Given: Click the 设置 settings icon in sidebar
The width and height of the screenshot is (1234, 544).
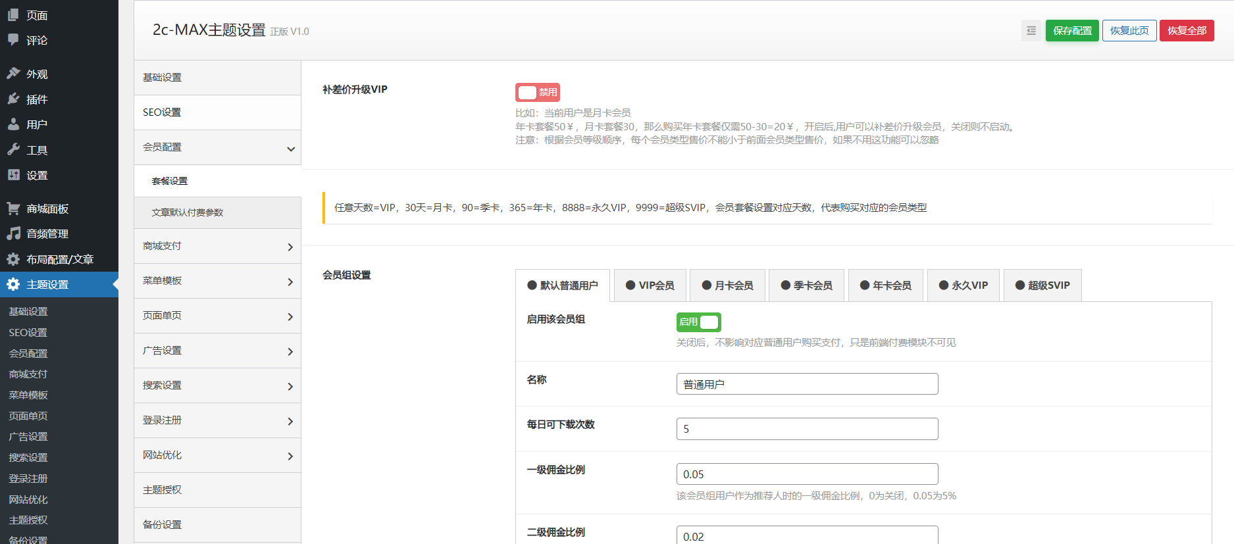Looking at the screenshot, I should pos(13,174).
